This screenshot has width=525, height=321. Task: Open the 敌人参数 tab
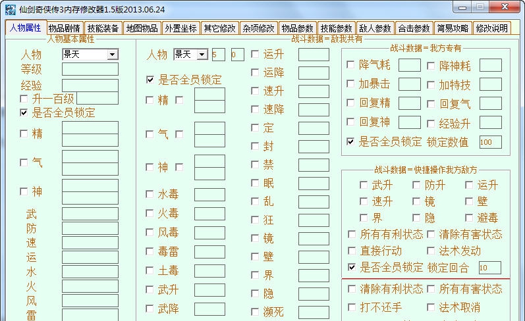click(x=375, y=28)
